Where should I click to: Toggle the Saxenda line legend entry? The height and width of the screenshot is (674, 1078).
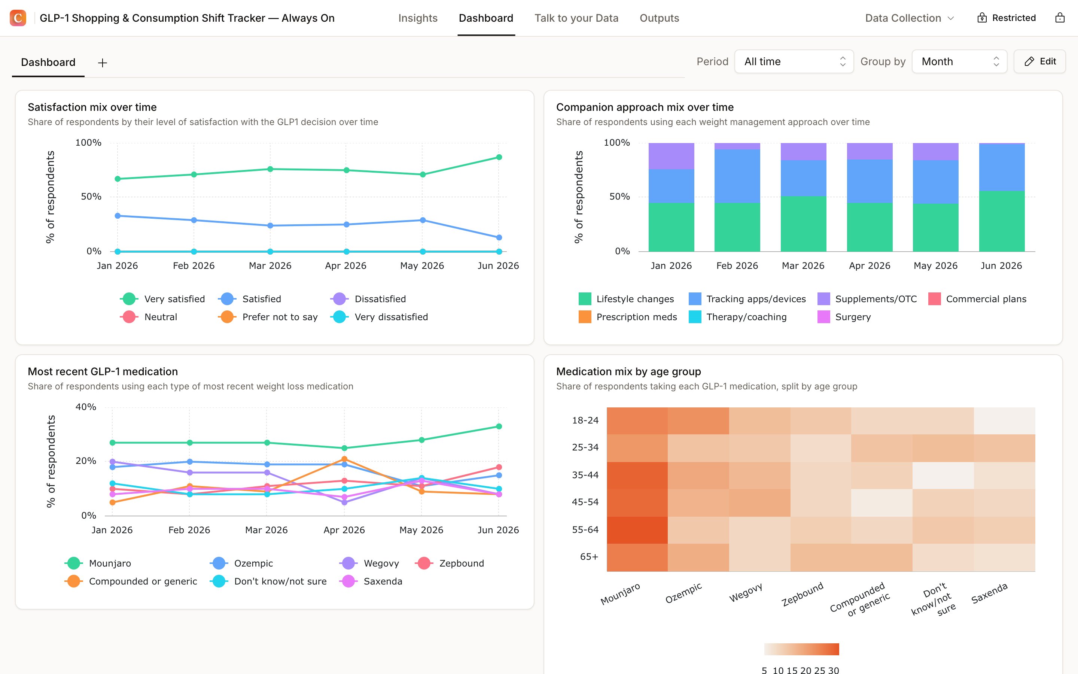(371, 581)
